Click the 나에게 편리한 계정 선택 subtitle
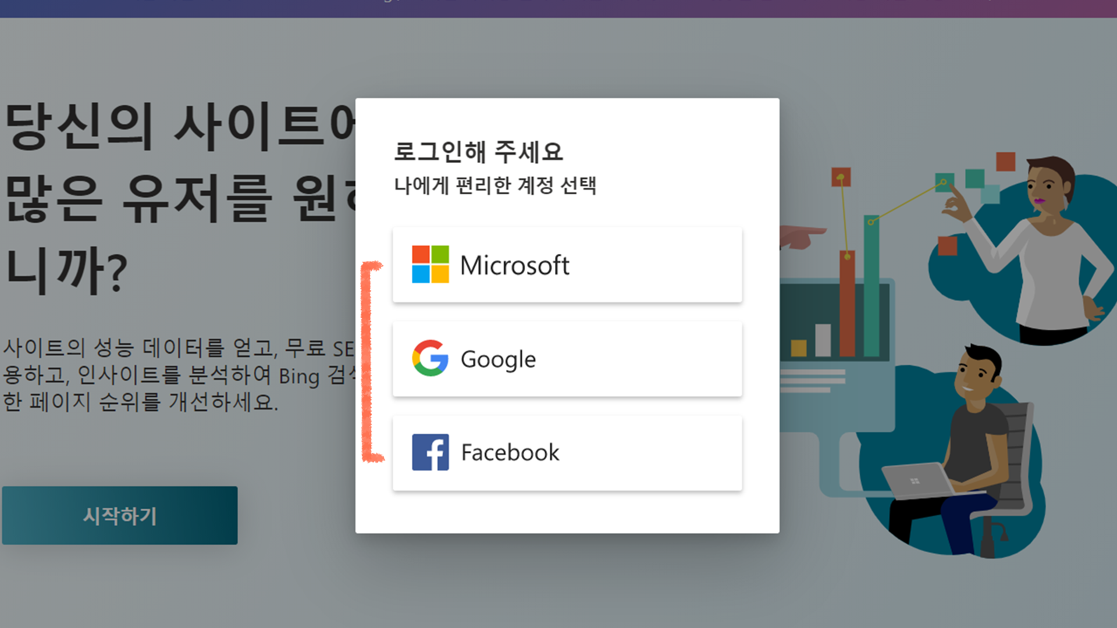 (495, 185)
